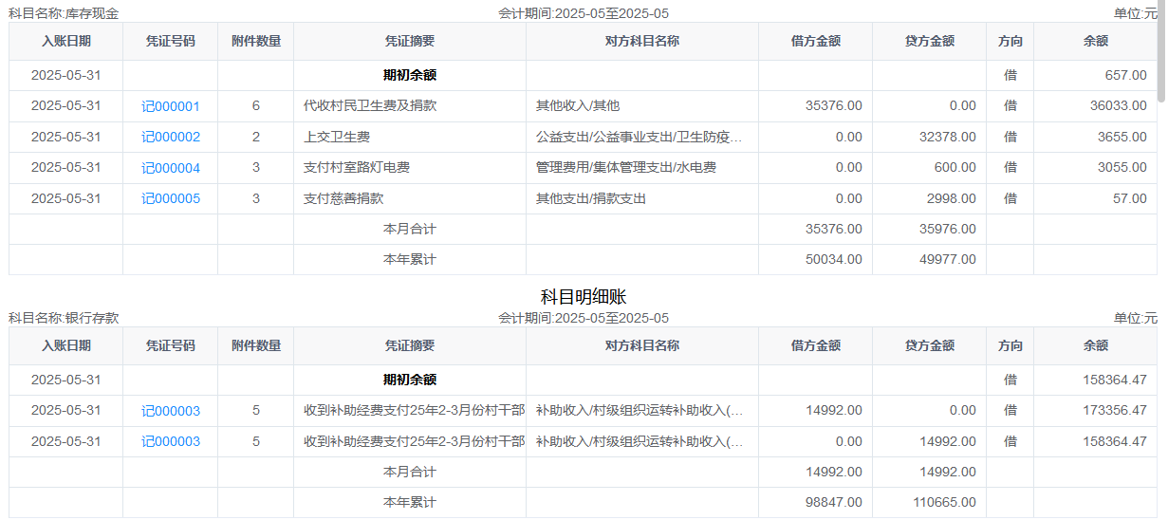
Task: Click 入账日期 column header in 库存现金 table
Action: click(66, 42)
